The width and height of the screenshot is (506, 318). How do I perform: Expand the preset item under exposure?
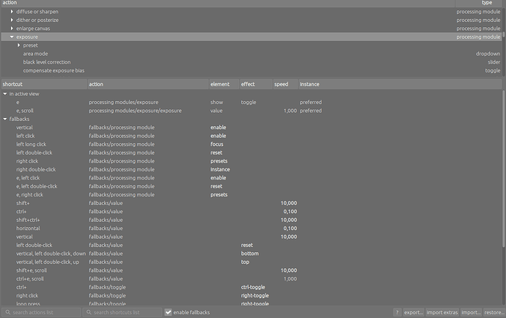pyautogui.click(x=19, y=45)
